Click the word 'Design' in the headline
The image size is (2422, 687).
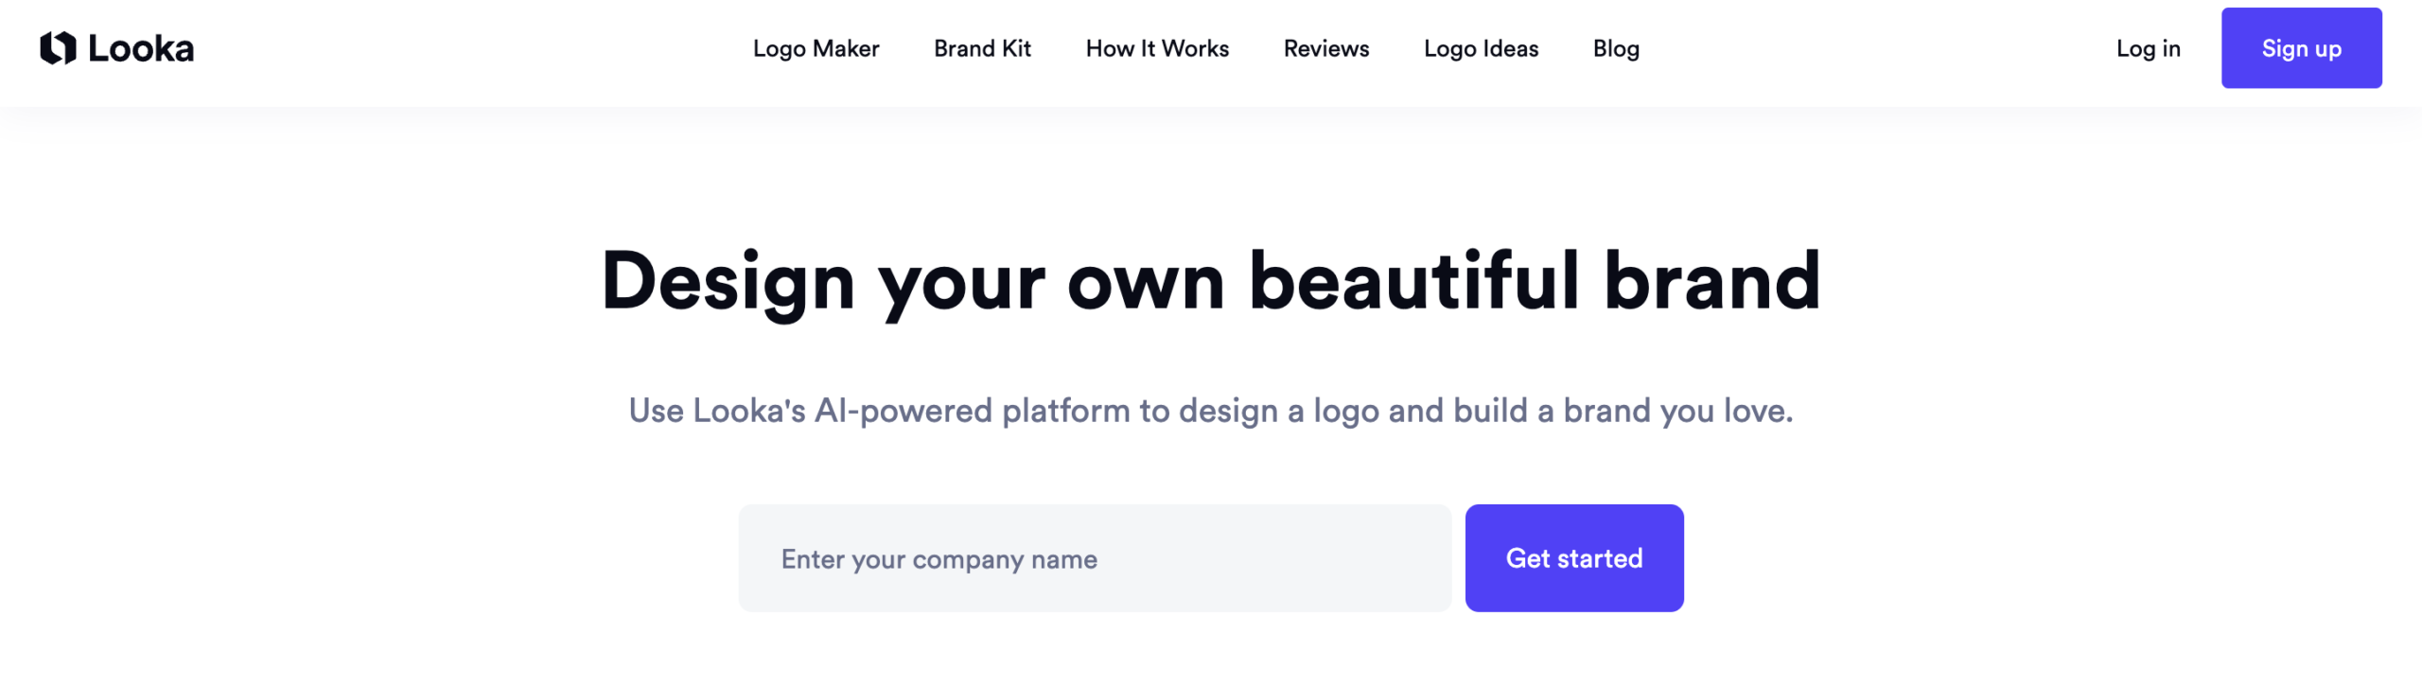728,283
